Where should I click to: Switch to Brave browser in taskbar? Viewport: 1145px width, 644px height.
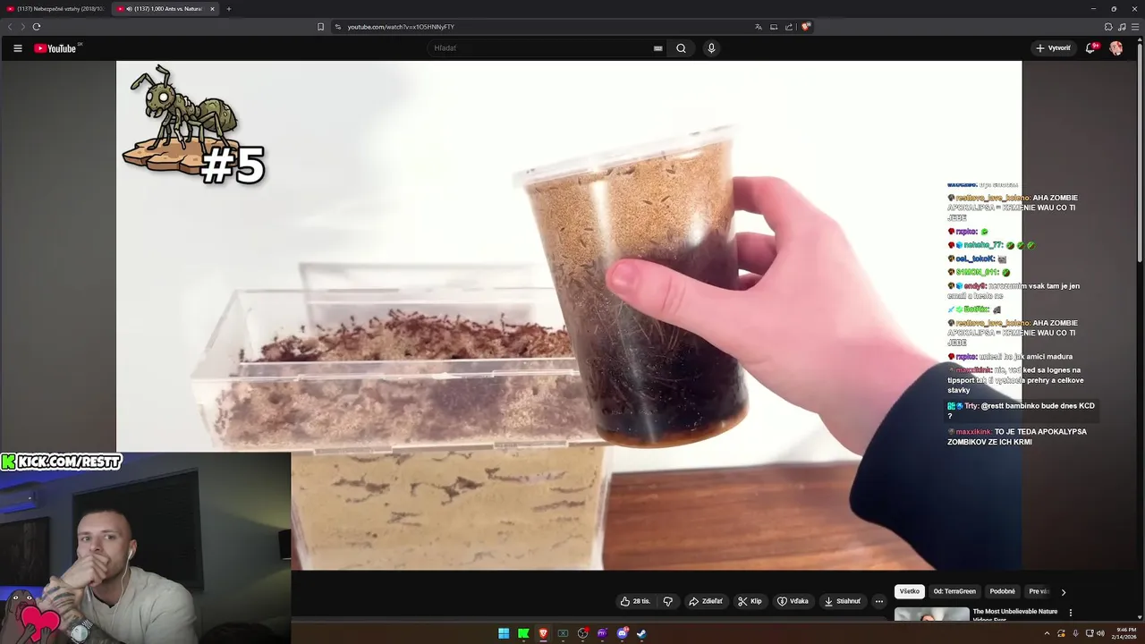click(x=543, y=633)
